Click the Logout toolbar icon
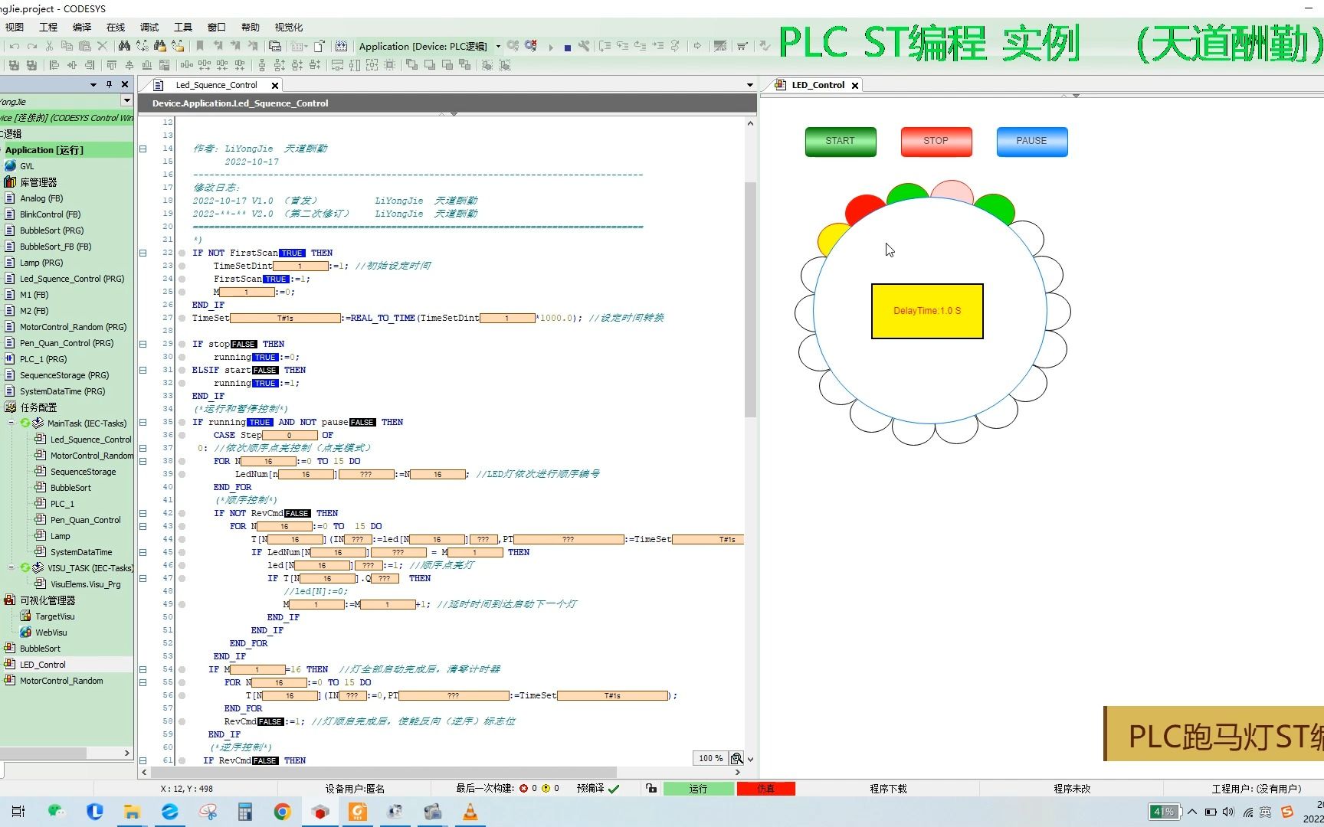 pos(530,46)
